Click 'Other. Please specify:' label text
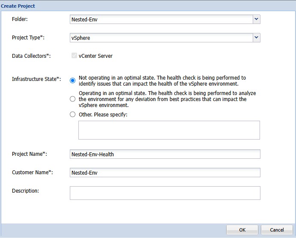The height and width of the screenshot is (238, 296). click(x=103, y=114)
